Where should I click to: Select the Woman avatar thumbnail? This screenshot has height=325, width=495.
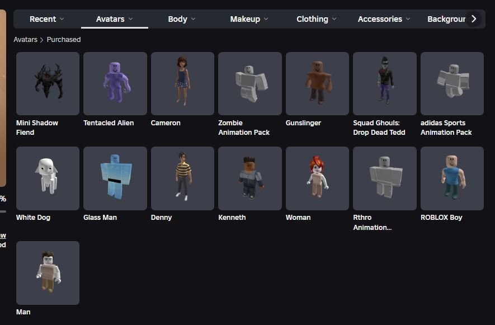(x=317, y=178)
